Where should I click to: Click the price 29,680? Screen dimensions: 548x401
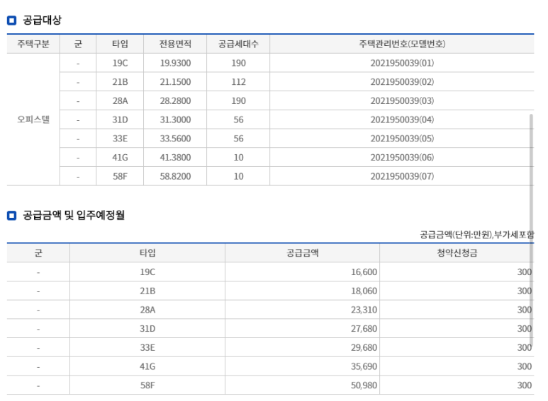364,347
